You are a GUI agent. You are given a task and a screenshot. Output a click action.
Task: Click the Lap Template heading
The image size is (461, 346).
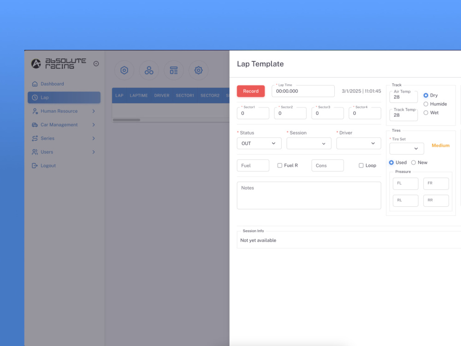[260, 64]
